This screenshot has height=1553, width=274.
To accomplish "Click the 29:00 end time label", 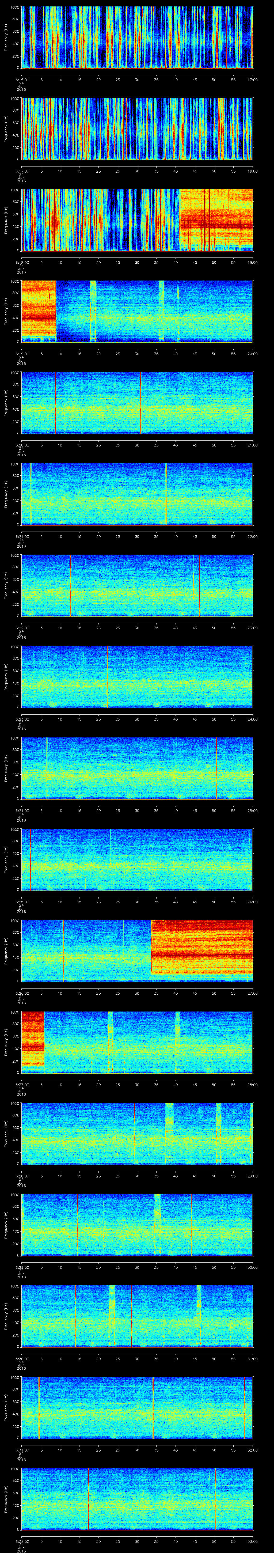I will pos(252,1176).
